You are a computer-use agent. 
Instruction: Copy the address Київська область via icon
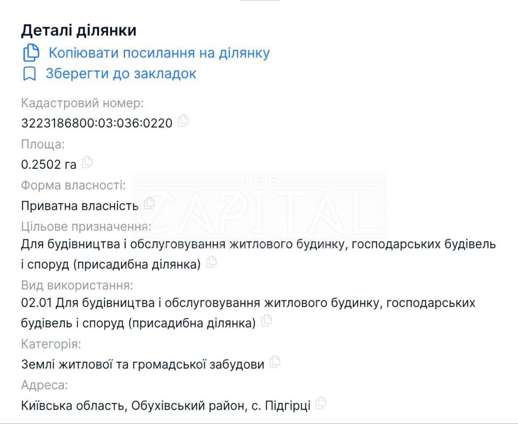pos(321,403)
